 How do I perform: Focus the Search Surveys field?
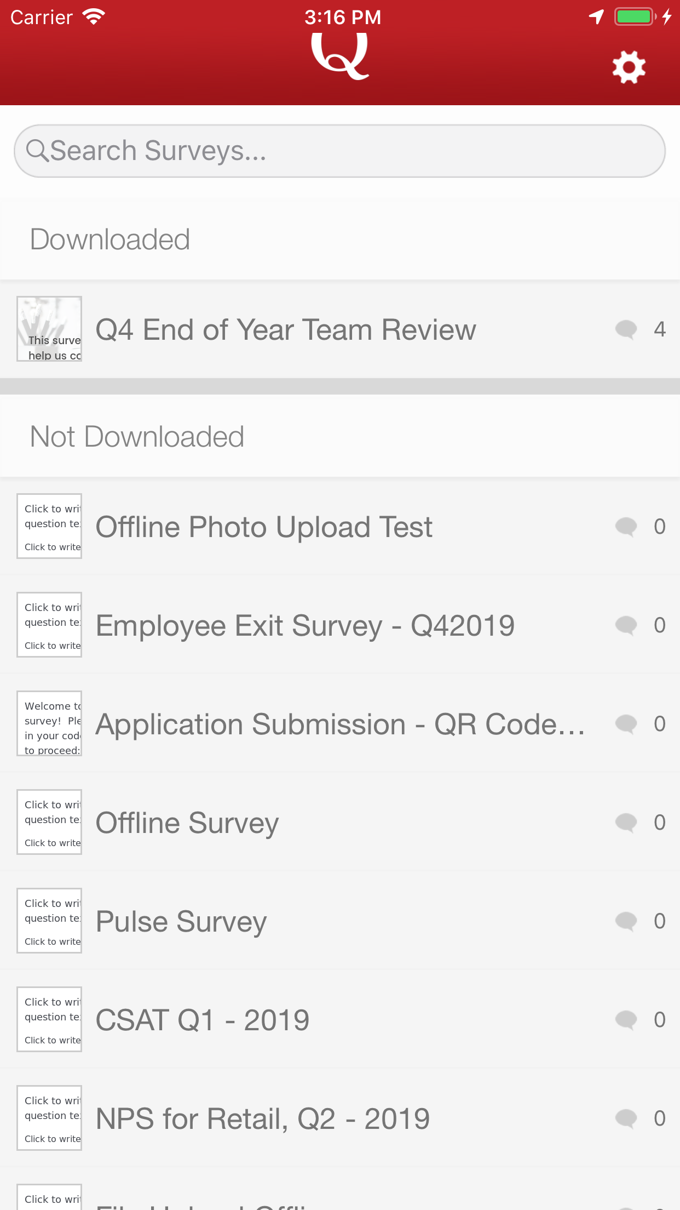(x=350, y=151)
